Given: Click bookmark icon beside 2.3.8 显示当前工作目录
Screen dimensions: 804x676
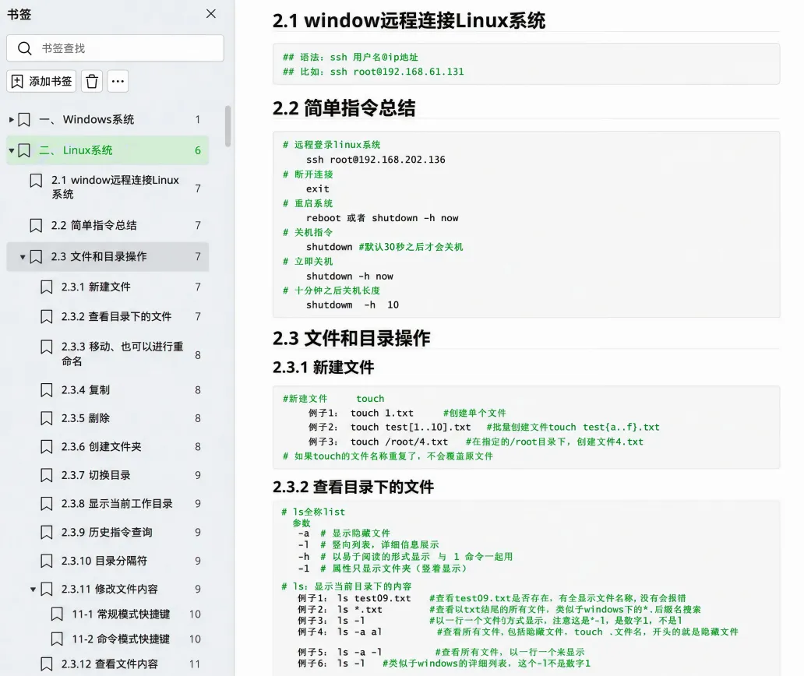Looking at the screenshot, I should point(47,504).
